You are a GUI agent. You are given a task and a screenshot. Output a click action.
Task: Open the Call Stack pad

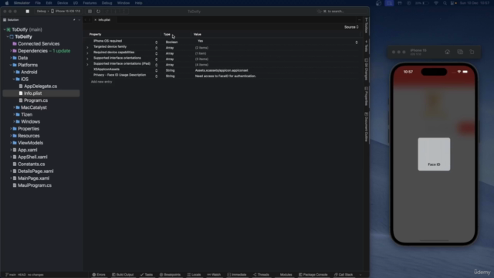343,275
